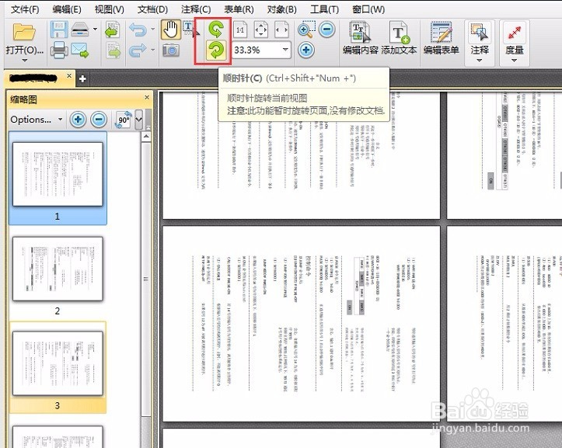Click the Undo arrow icon

138,30
